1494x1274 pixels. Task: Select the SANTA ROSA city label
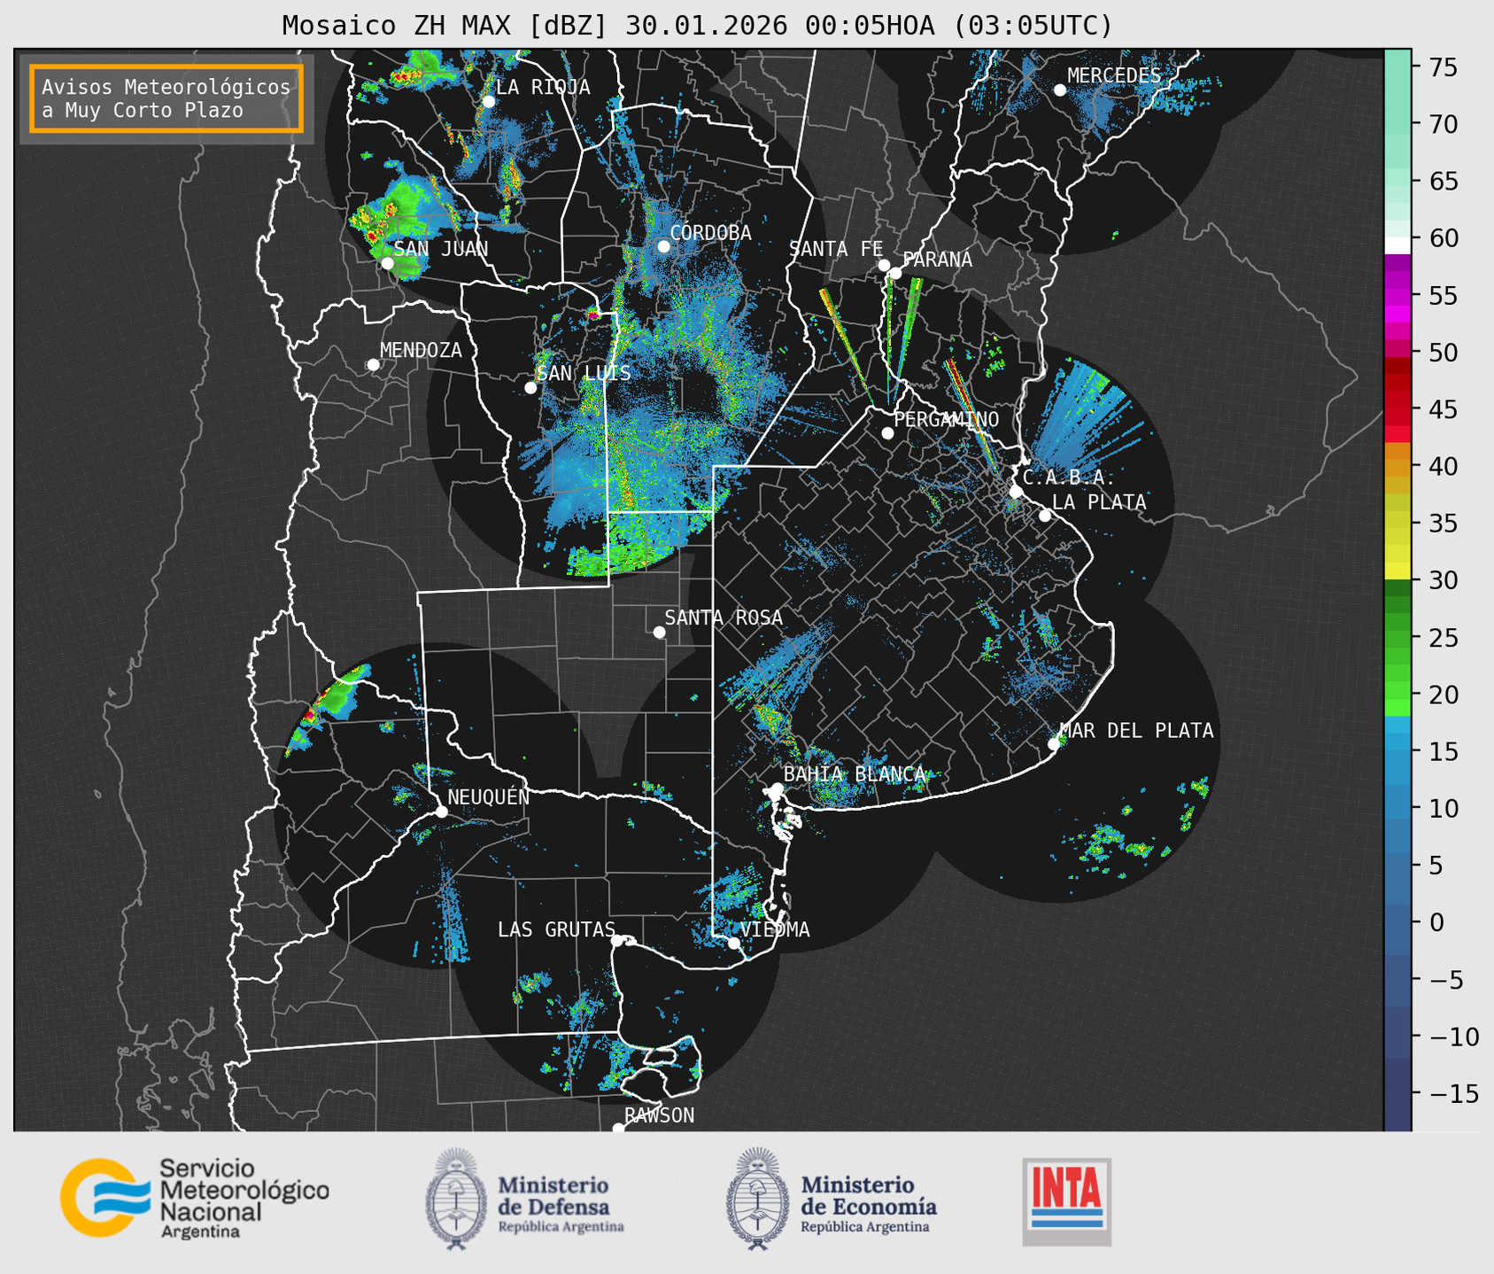pyautogui.click(x=724, y=618)
